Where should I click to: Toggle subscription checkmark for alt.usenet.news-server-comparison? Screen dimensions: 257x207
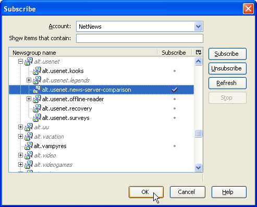[x=175, y=90]
